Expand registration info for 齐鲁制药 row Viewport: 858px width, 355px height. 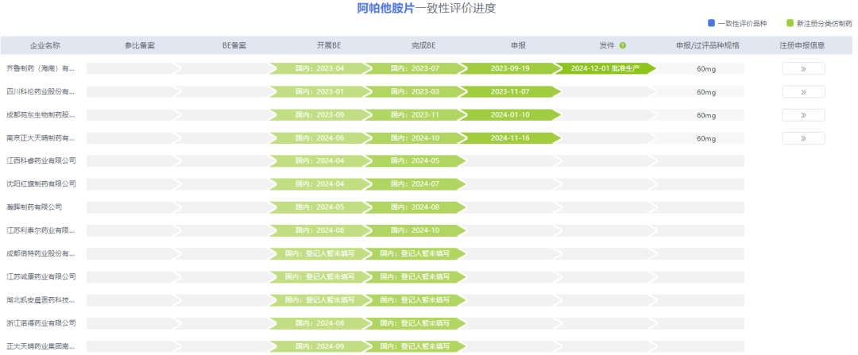click(x=803, y=68)
